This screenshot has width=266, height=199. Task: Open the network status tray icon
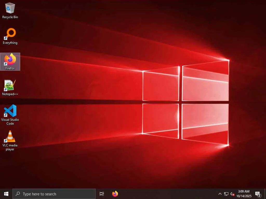pyautogui.click(x=226, y=194)
